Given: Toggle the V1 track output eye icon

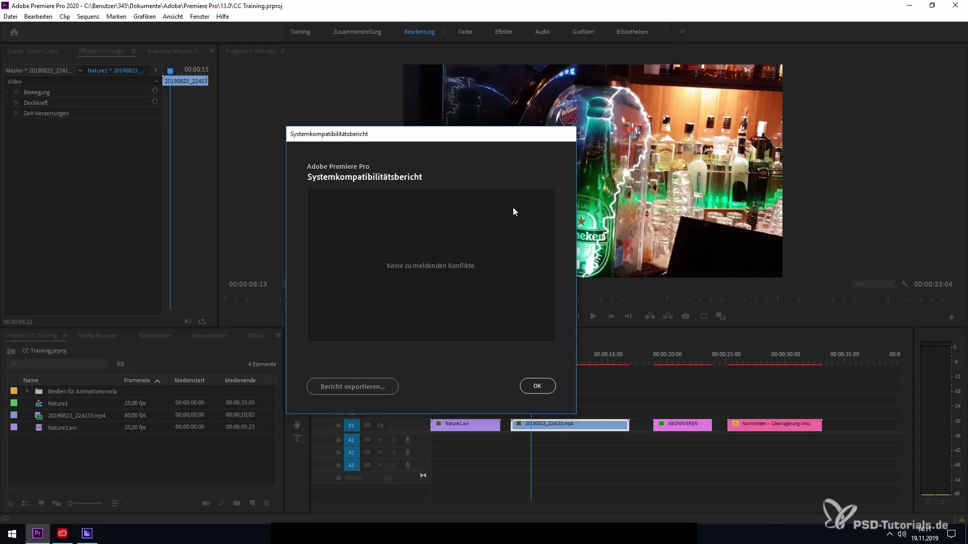Looking at the screenshot, I should (x=381, y=425).
